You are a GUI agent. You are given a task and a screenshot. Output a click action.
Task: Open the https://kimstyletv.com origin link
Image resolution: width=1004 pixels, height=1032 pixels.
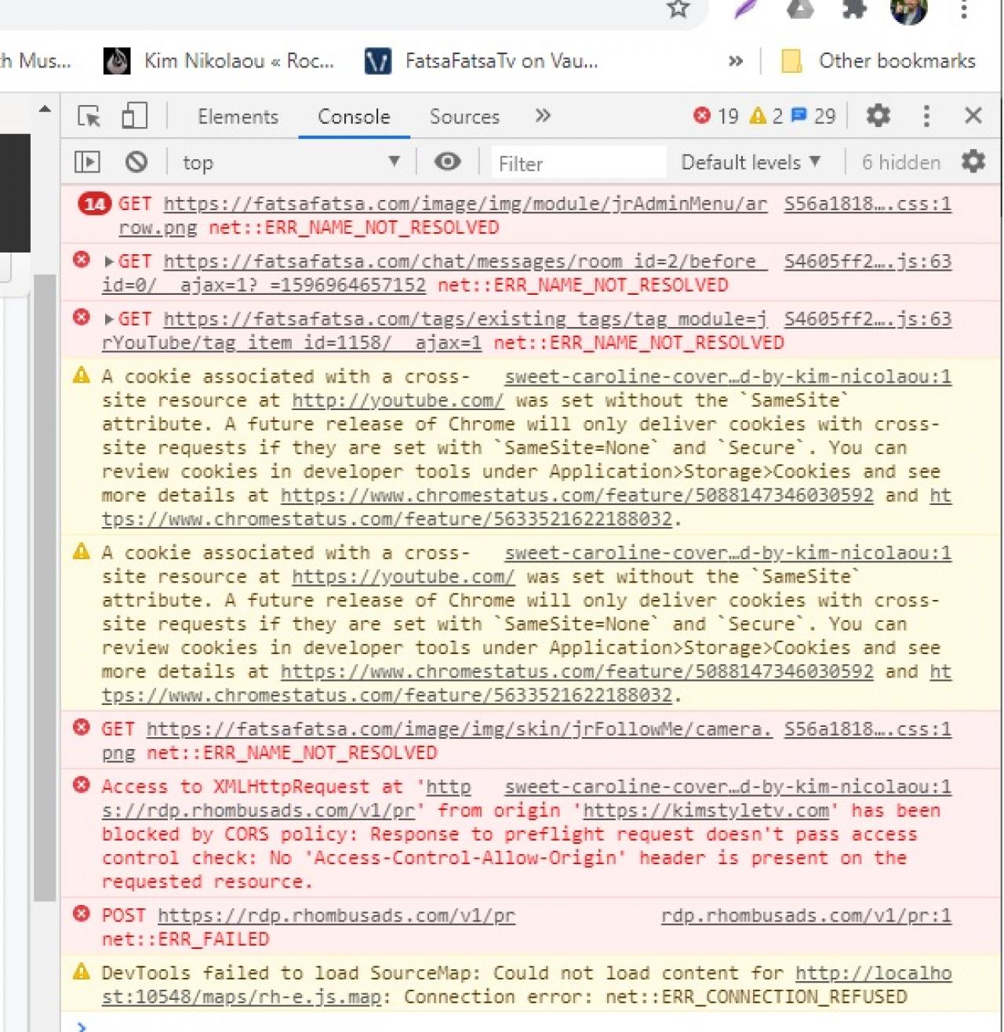[706, 811]
